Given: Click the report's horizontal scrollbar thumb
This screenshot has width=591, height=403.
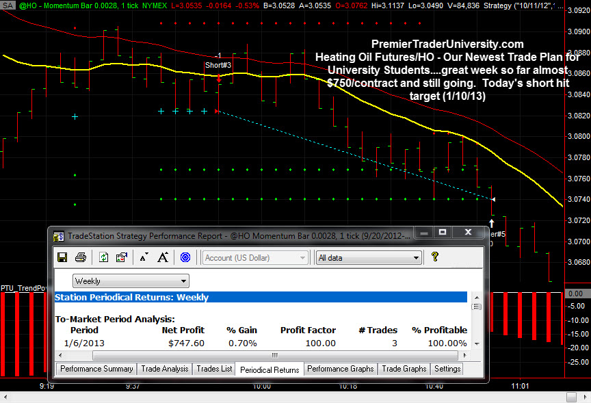Looking at the screenshot, I should 275,355.
